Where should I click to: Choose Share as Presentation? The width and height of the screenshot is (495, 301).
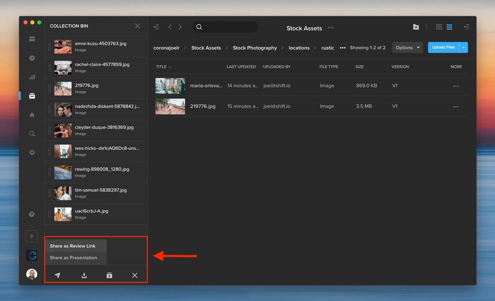73,258
